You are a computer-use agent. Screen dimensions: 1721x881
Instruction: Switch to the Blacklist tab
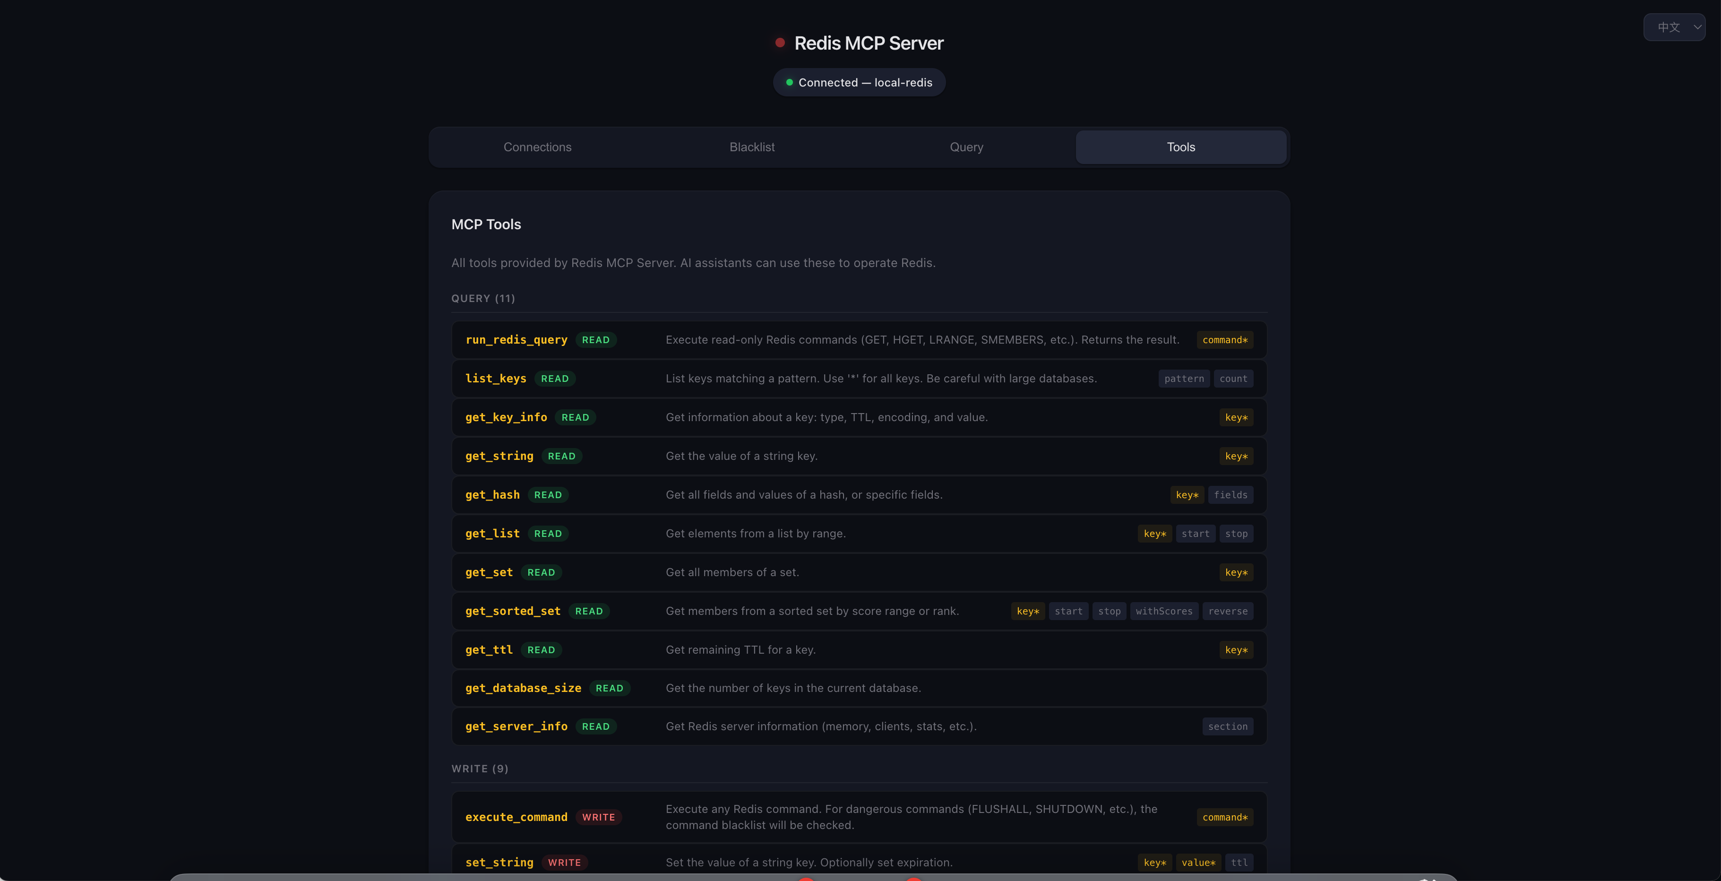coord(752,147)
